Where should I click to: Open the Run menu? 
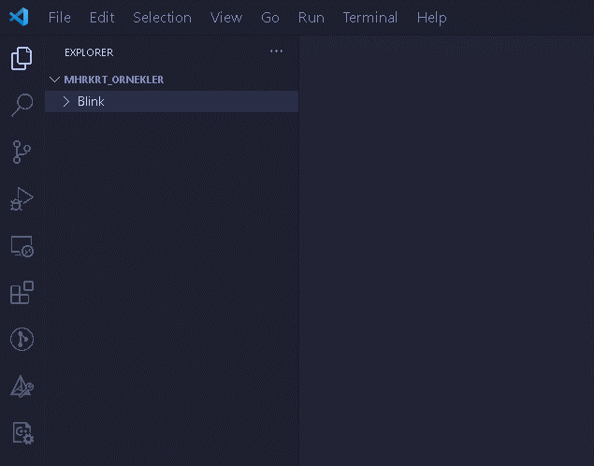(x=311, y=18)
